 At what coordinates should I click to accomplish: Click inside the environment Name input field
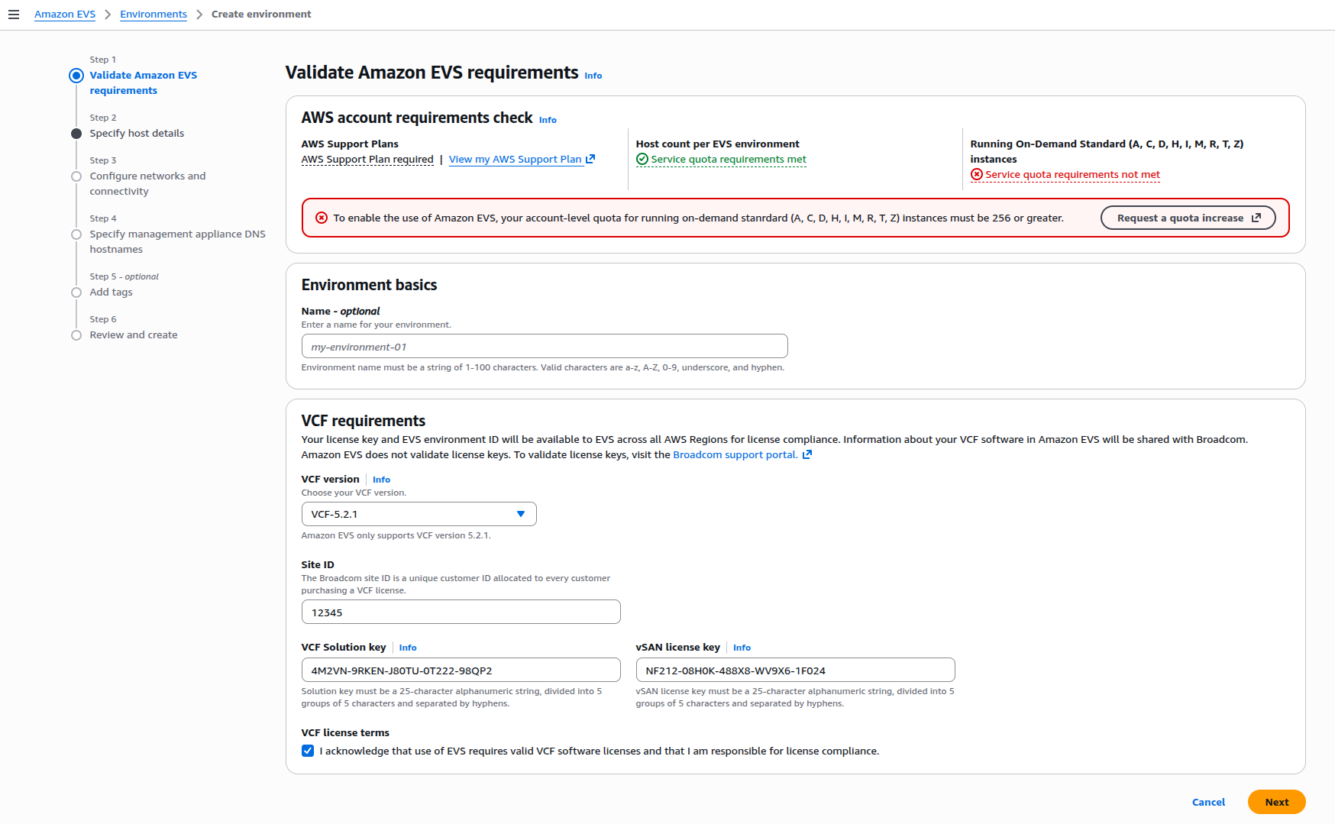point(544,346)
